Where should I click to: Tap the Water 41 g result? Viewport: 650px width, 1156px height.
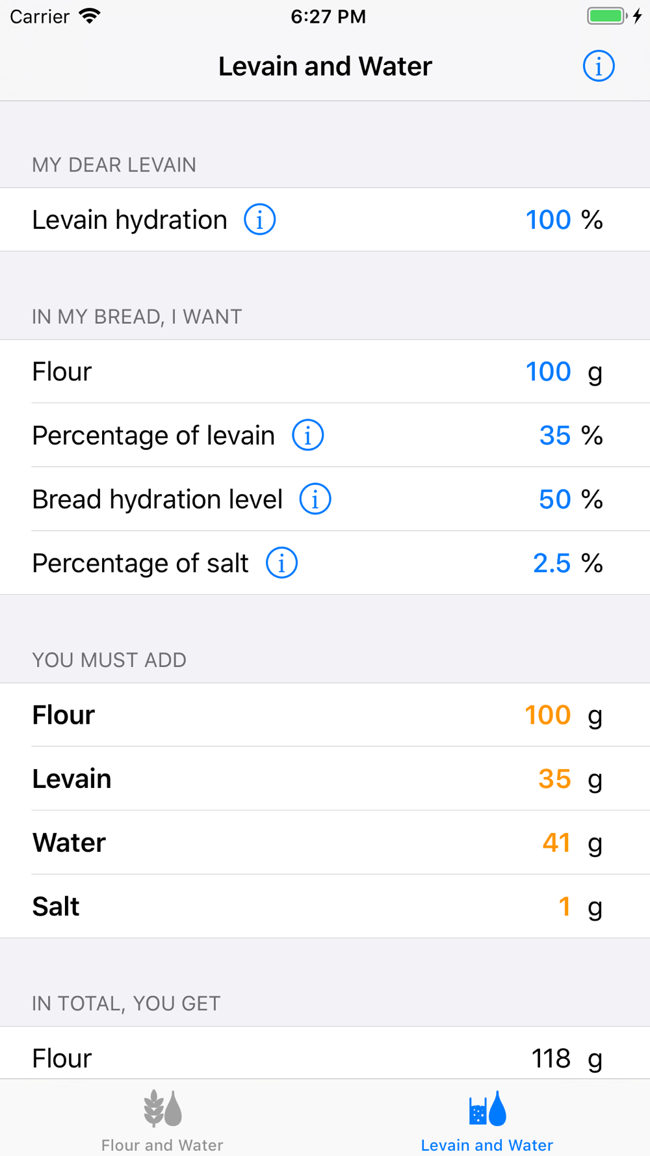pyautogui.click(x=556, y=843)
